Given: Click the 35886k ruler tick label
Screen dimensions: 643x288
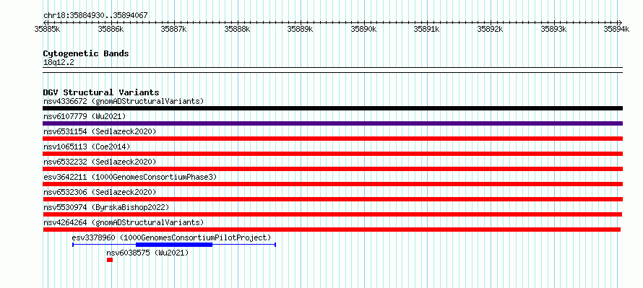Looking at the screenshot, I should pos(111,29).
